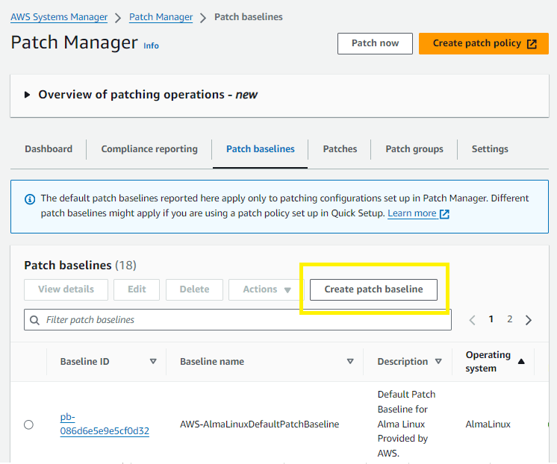This screenshot has width=557, height=464.
Task: Click external link icon on Create patch policy
Action: (x=532, y=44)
